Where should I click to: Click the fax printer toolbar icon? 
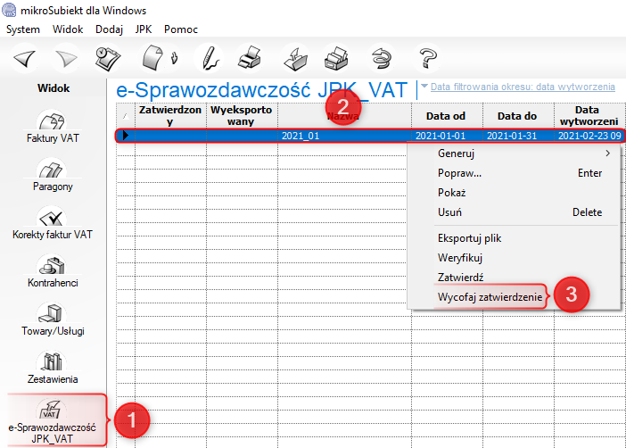(x=336, y=58)
